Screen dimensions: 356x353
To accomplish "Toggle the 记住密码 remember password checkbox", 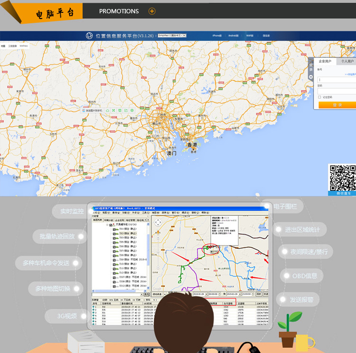I will pyautogui.click(x=319, y=97).
